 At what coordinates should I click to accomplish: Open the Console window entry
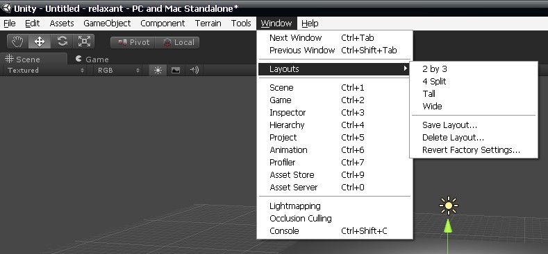pyautogui.click(x=335, y=230)
